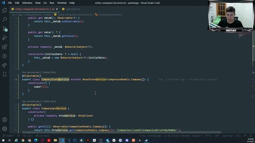255x143 pixels.
Task: Switch to the second service.ts editor tab
Action: point(71,9)
